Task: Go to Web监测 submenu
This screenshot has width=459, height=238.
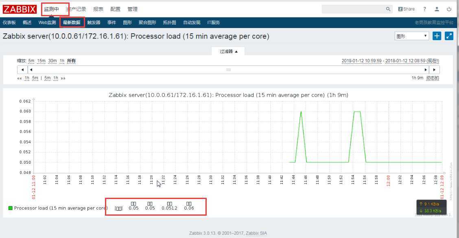Action: 47,22
